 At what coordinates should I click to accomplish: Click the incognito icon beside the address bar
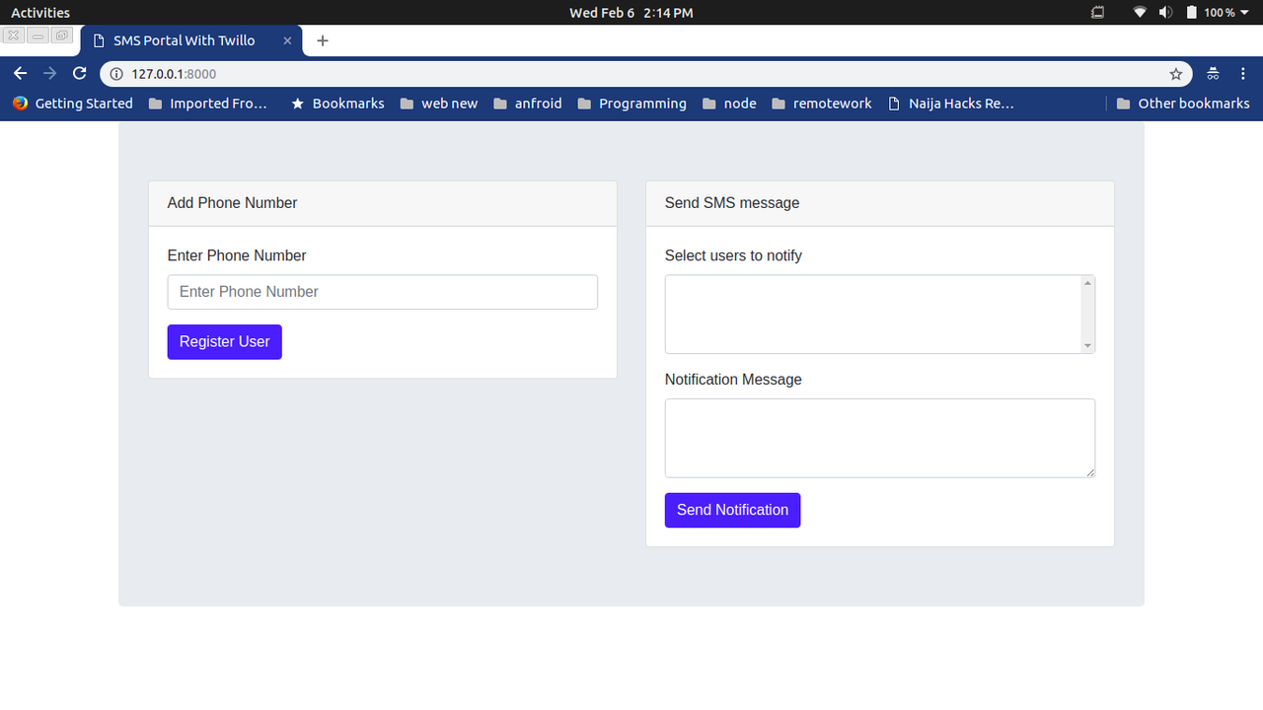click(1214, 74)
